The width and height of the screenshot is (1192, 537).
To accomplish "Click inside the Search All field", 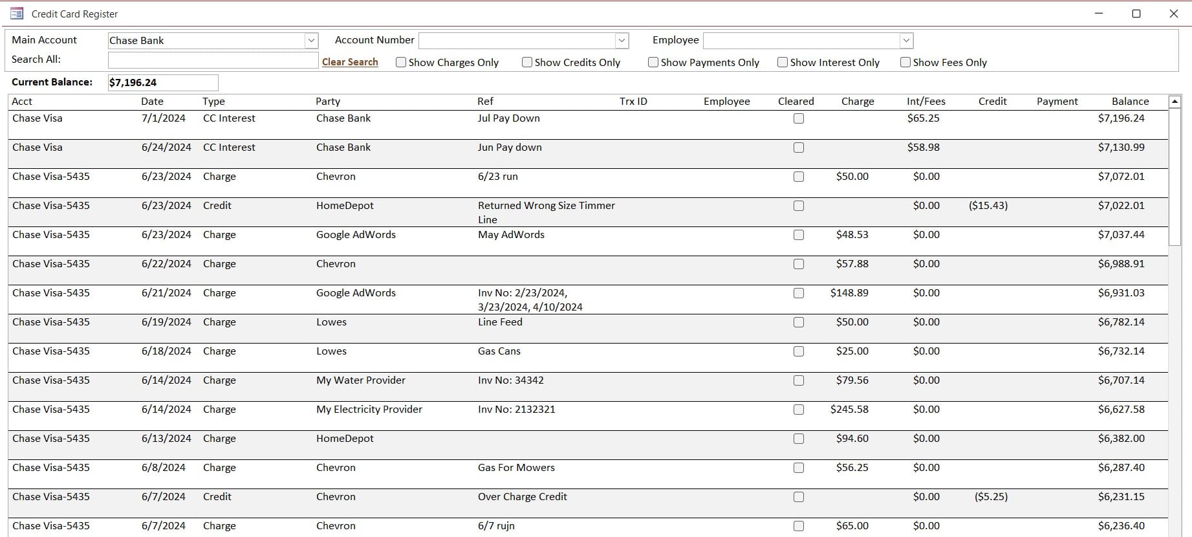I will coord(213,60).
